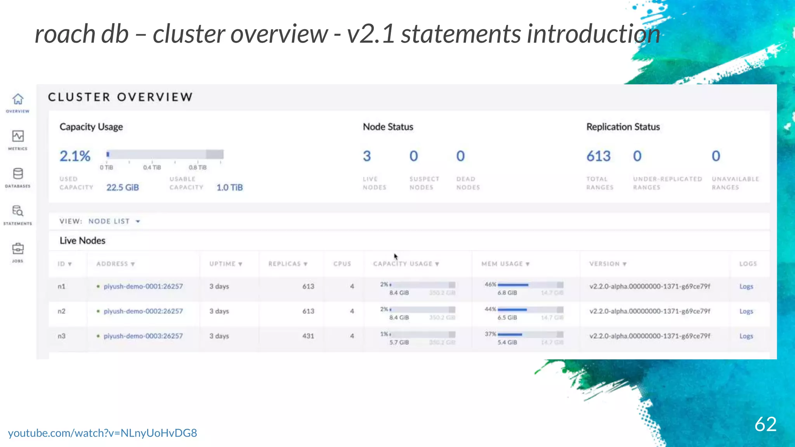
Task: Open node piyush-demo-0002:26257 link
Action: (x=143, y=311)
